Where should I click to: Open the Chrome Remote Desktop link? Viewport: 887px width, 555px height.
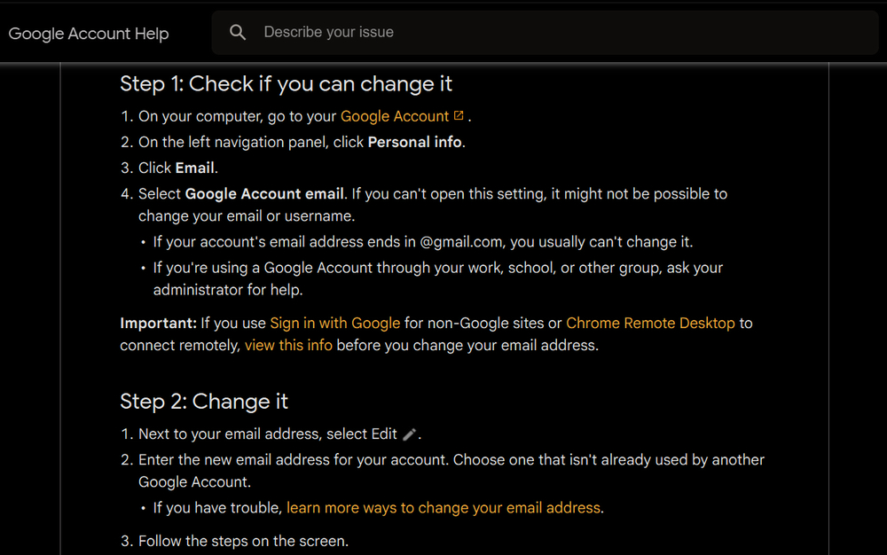pos(650,323)
